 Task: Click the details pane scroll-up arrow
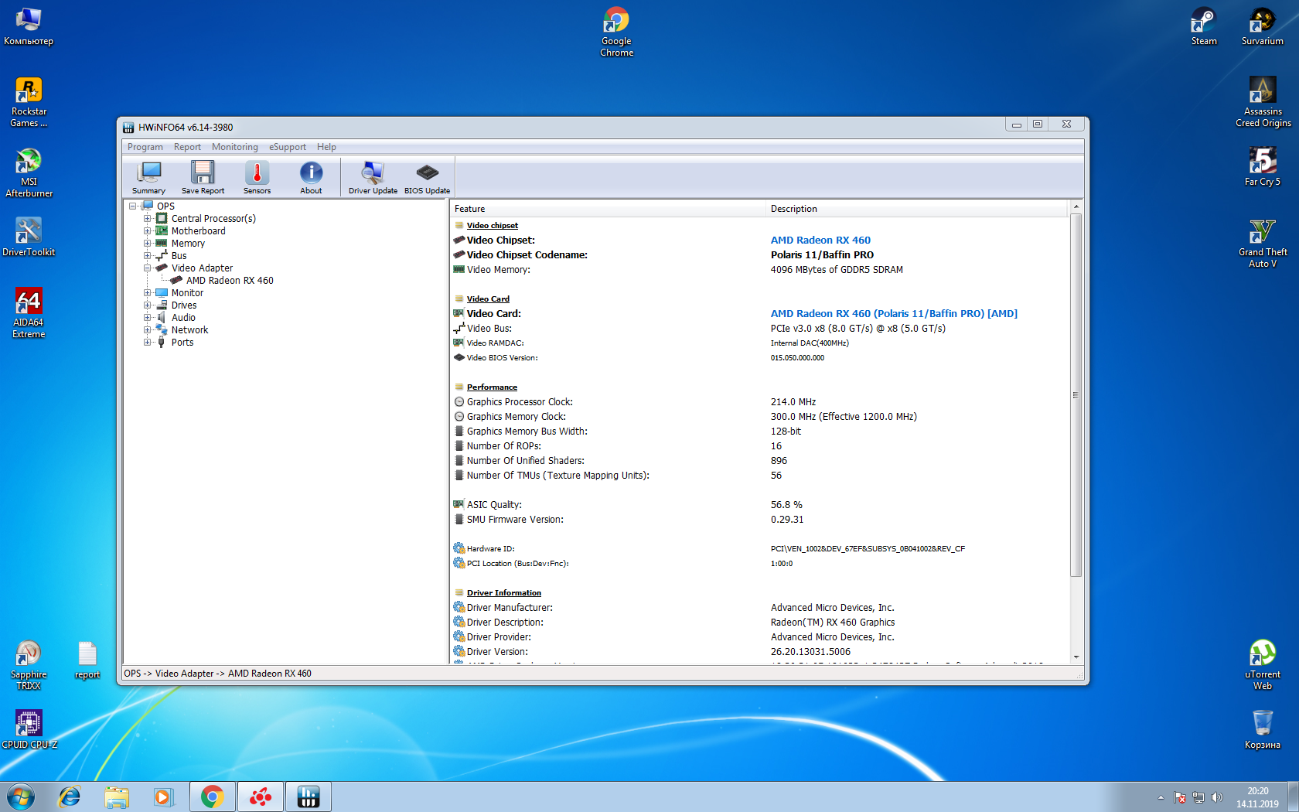tap(1076, 207)
